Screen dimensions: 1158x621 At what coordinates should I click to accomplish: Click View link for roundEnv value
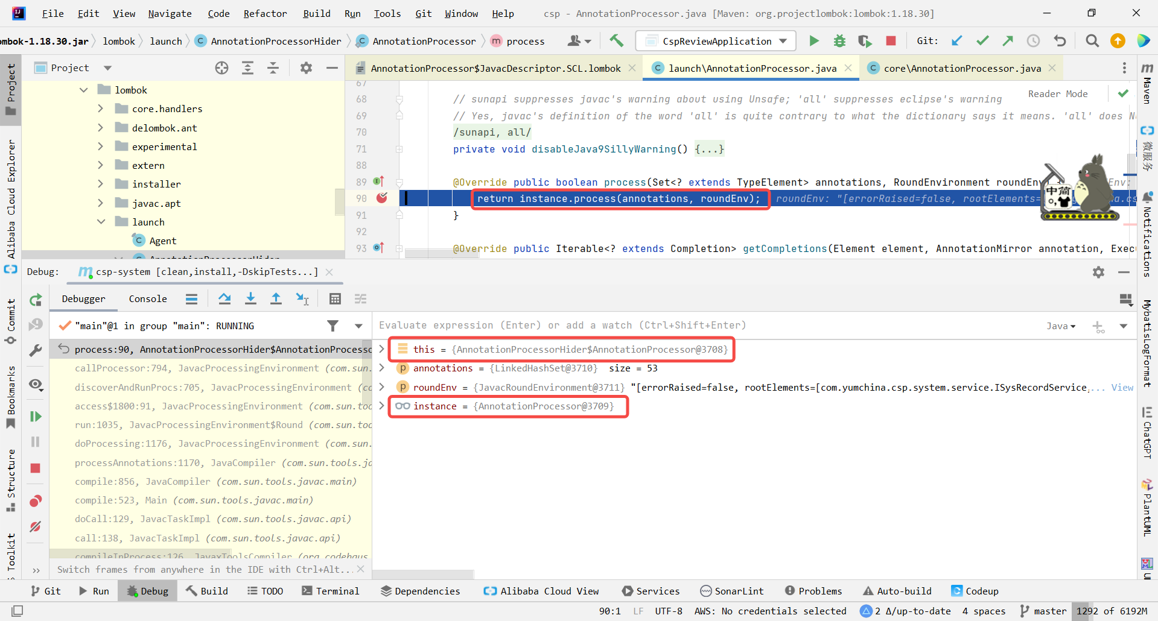tap(1122, 387)
